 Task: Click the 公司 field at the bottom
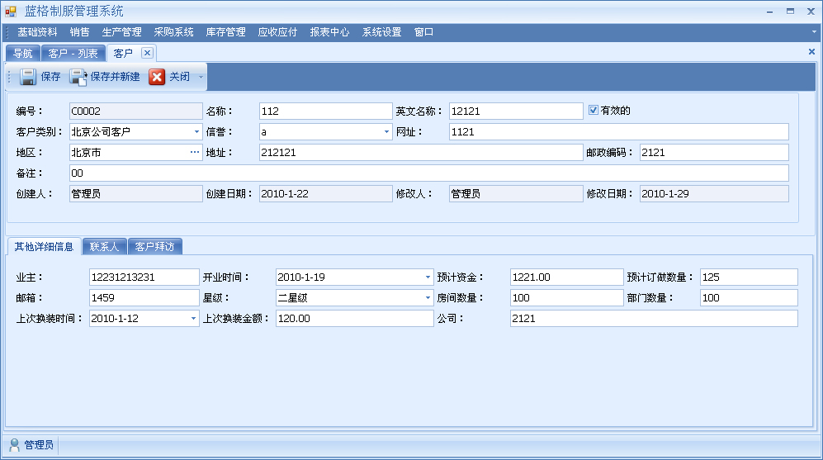[654, 318]
